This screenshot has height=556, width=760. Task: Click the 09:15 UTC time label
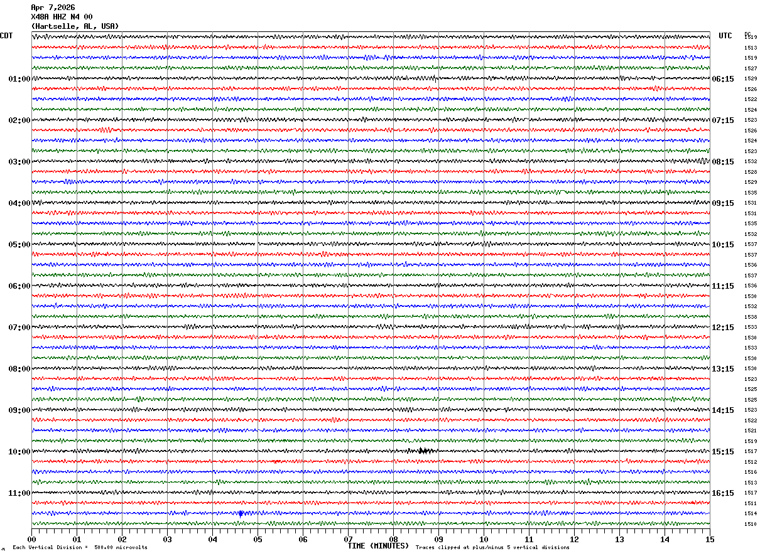coord(723,203)
